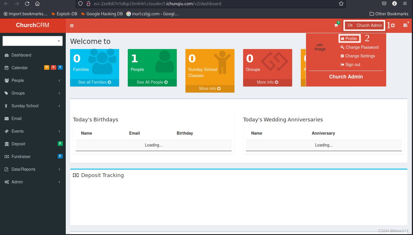Click the Deposit bank icon
This screenshot has height=235, width=413.
coord(6,144)
